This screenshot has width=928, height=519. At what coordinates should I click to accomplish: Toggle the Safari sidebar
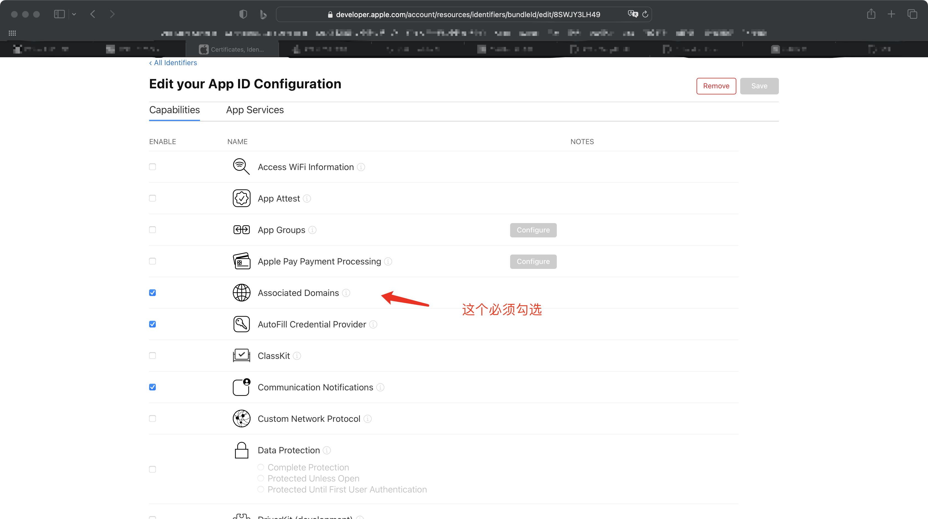pos(59,14)
